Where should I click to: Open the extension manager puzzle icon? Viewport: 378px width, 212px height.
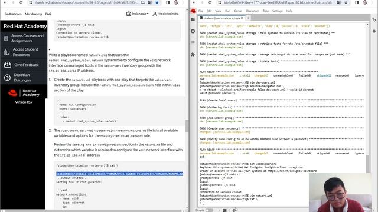(193, 55)
